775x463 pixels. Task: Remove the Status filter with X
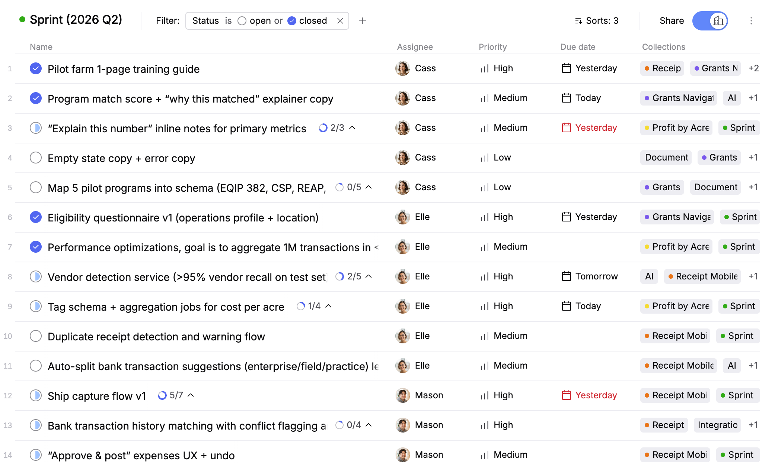(340, 21)
